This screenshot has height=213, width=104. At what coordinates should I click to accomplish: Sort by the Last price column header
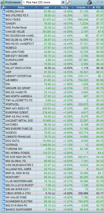coord(46,7)
